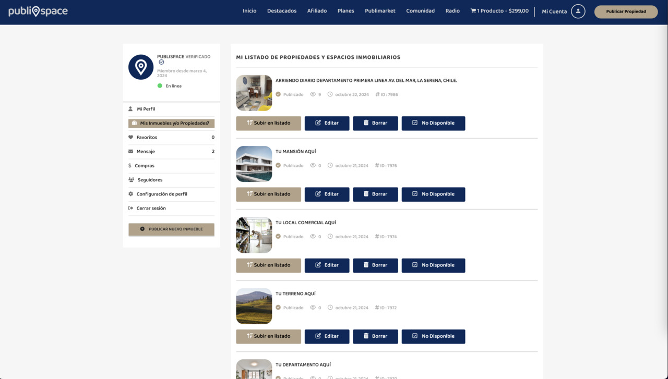Click the Configuración de perfil gear icon

[x=130, y=194]
